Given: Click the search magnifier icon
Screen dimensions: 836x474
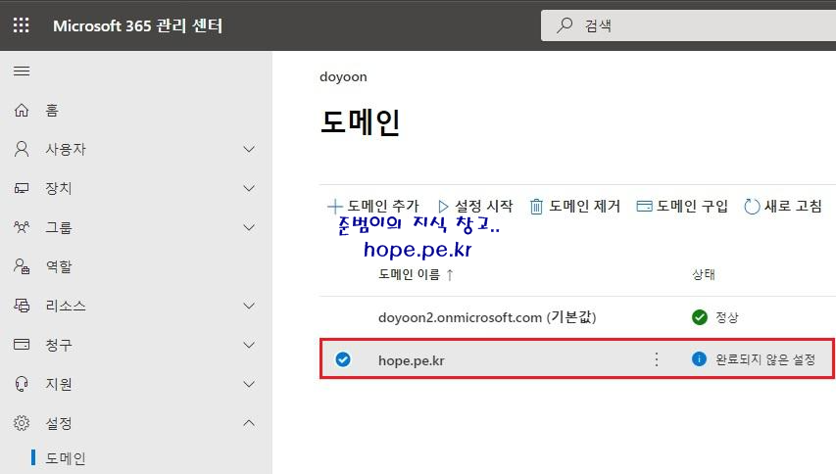Looking at the screenshot, I should point(565,25).
